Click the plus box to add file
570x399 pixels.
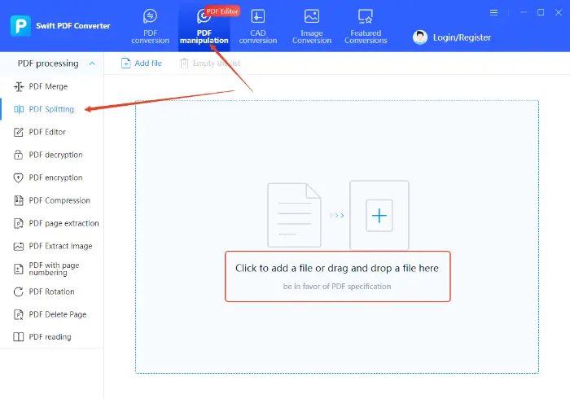pos(379,216)
